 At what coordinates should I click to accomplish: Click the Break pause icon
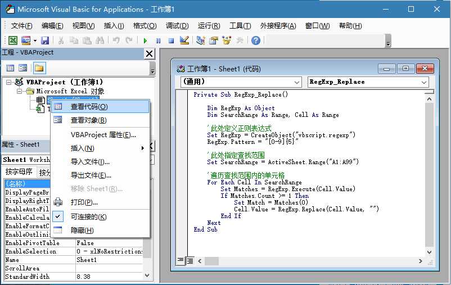(158, 41)
